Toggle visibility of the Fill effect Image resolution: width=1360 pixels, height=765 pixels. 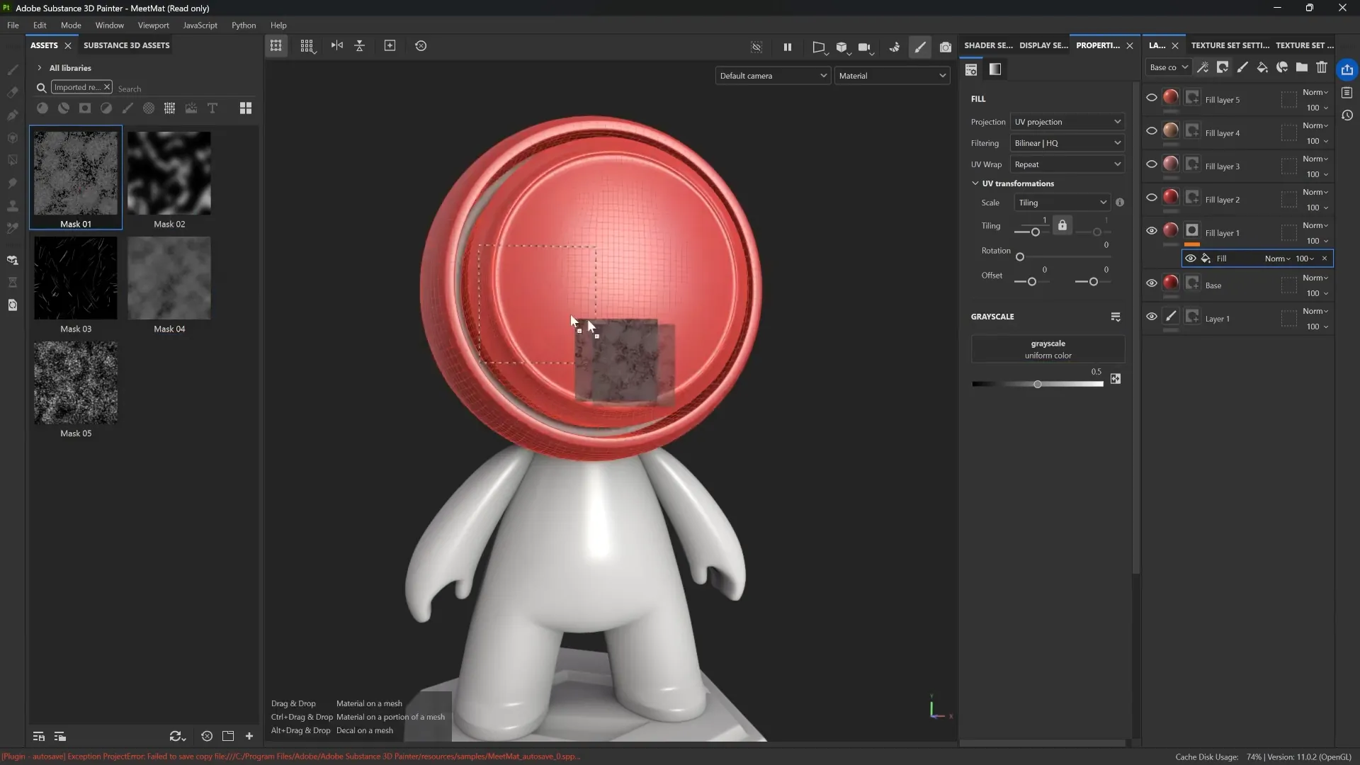coord(1191,259)
